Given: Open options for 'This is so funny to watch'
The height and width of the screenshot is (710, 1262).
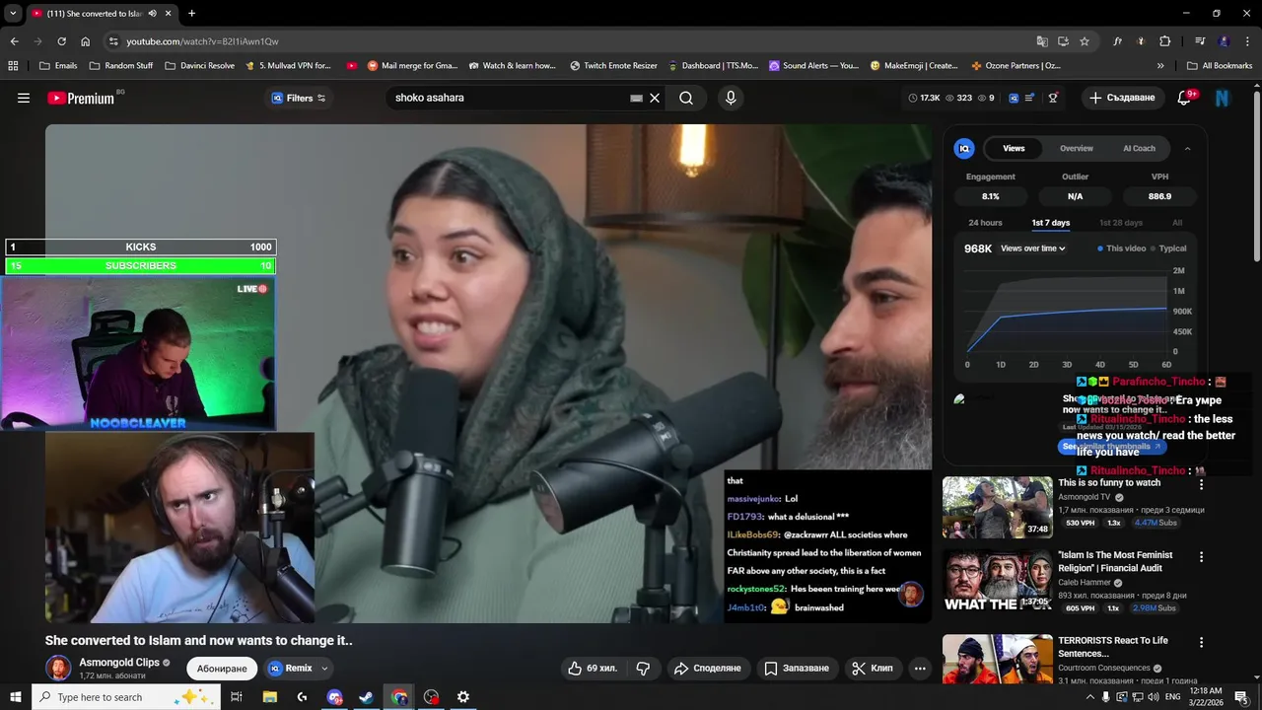Looking at the screenshot, I should [x=1201, y=484].
